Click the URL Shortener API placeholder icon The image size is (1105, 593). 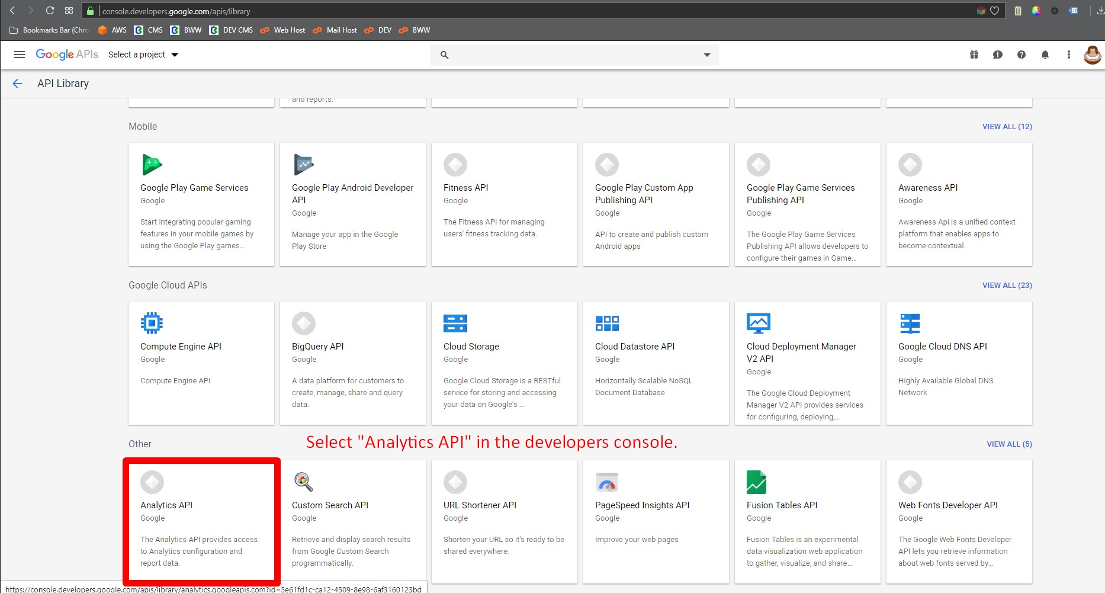(455, 482)
